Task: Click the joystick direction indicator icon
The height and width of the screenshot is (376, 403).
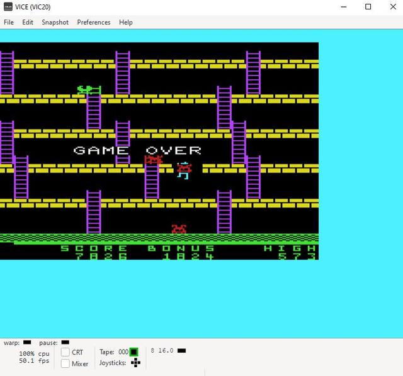Action: (x=135, y=363)
